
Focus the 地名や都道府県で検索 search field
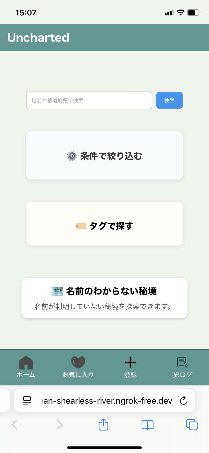coord(89,100)
